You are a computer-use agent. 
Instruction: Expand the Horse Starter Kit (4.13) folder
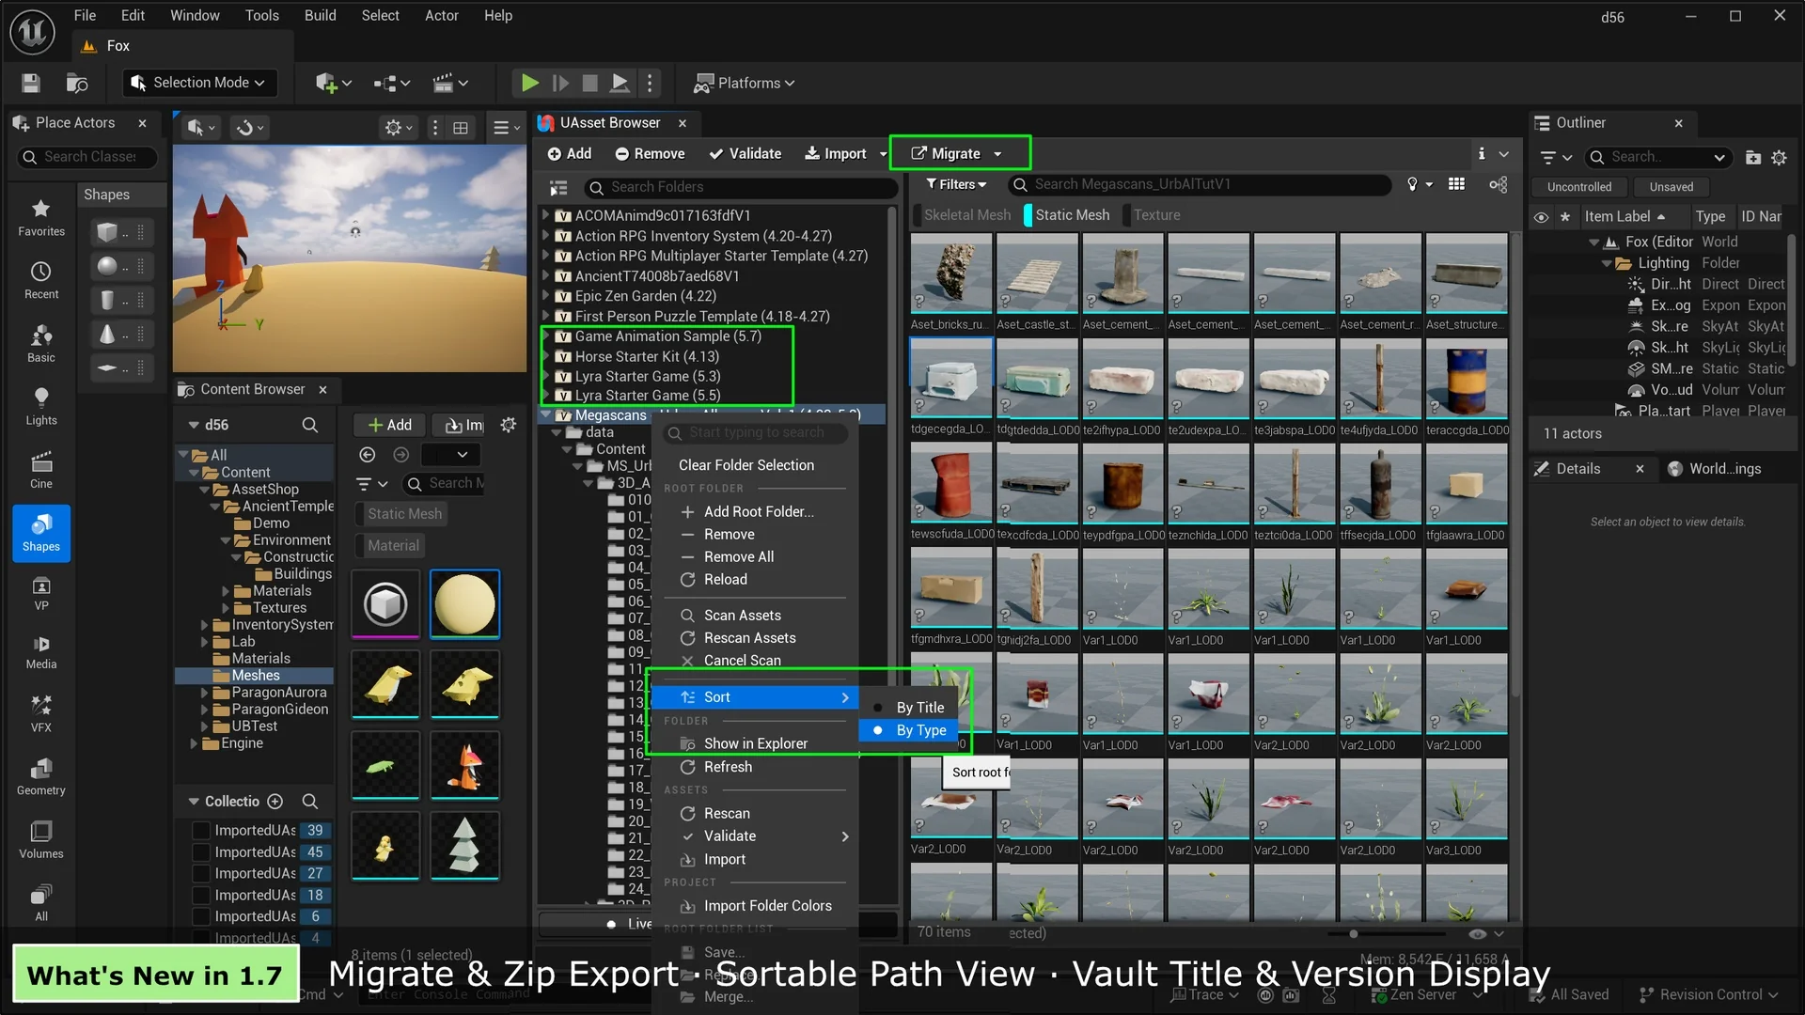coord(545,357)
